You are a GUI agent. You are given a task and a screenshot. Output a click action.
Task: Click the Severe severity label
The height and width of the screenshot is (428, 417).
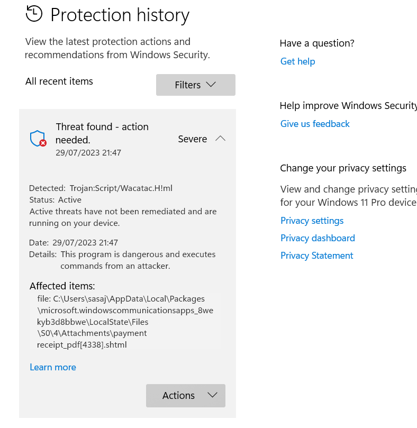coord(193,139)
